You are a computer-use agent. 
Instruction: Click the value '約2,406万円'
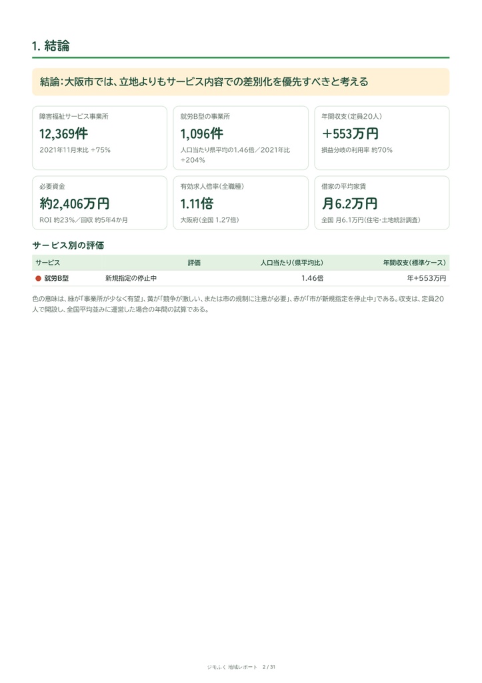coord(75,204)
